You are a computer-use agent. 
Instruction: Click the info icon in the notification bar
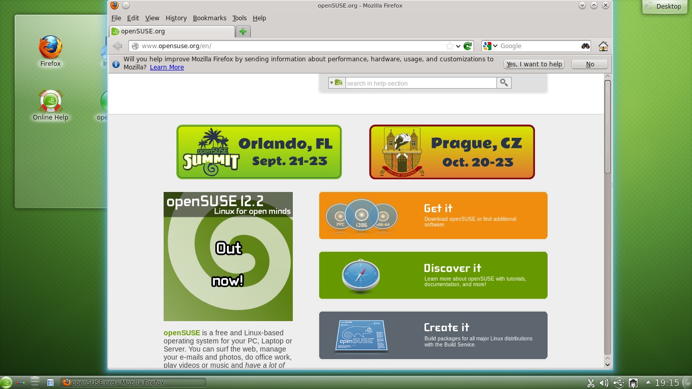[x=116, y=64]
